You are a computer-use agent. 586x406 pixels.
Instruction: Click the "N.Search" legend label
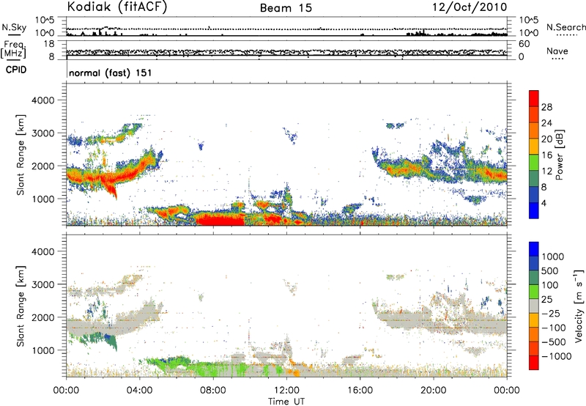tap(565, 27)
